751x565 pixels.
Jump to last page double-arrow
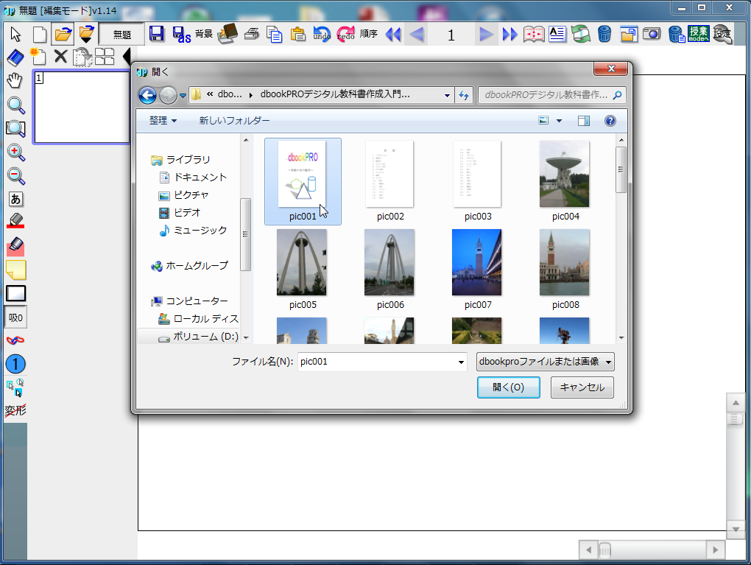click(x=510, y=34)
